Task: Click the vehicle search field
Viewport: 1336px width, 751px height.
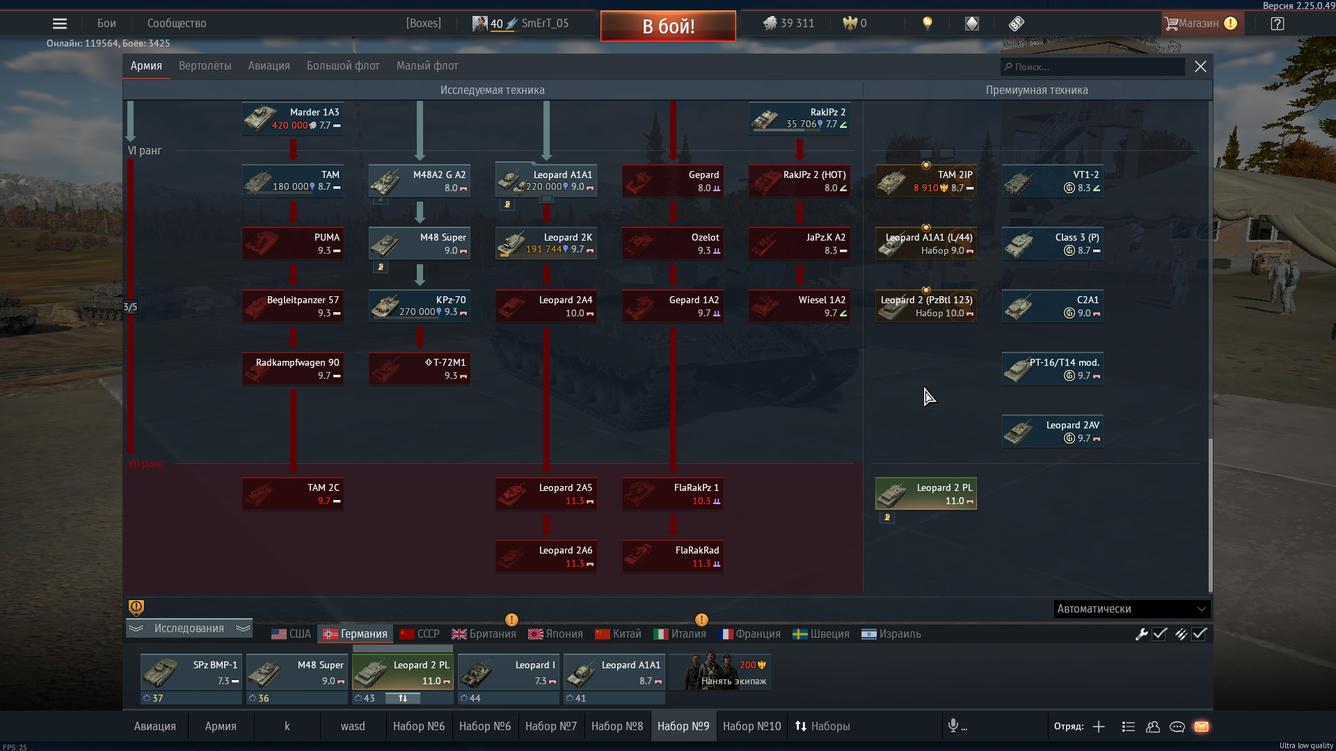Action: (1092, 67)
